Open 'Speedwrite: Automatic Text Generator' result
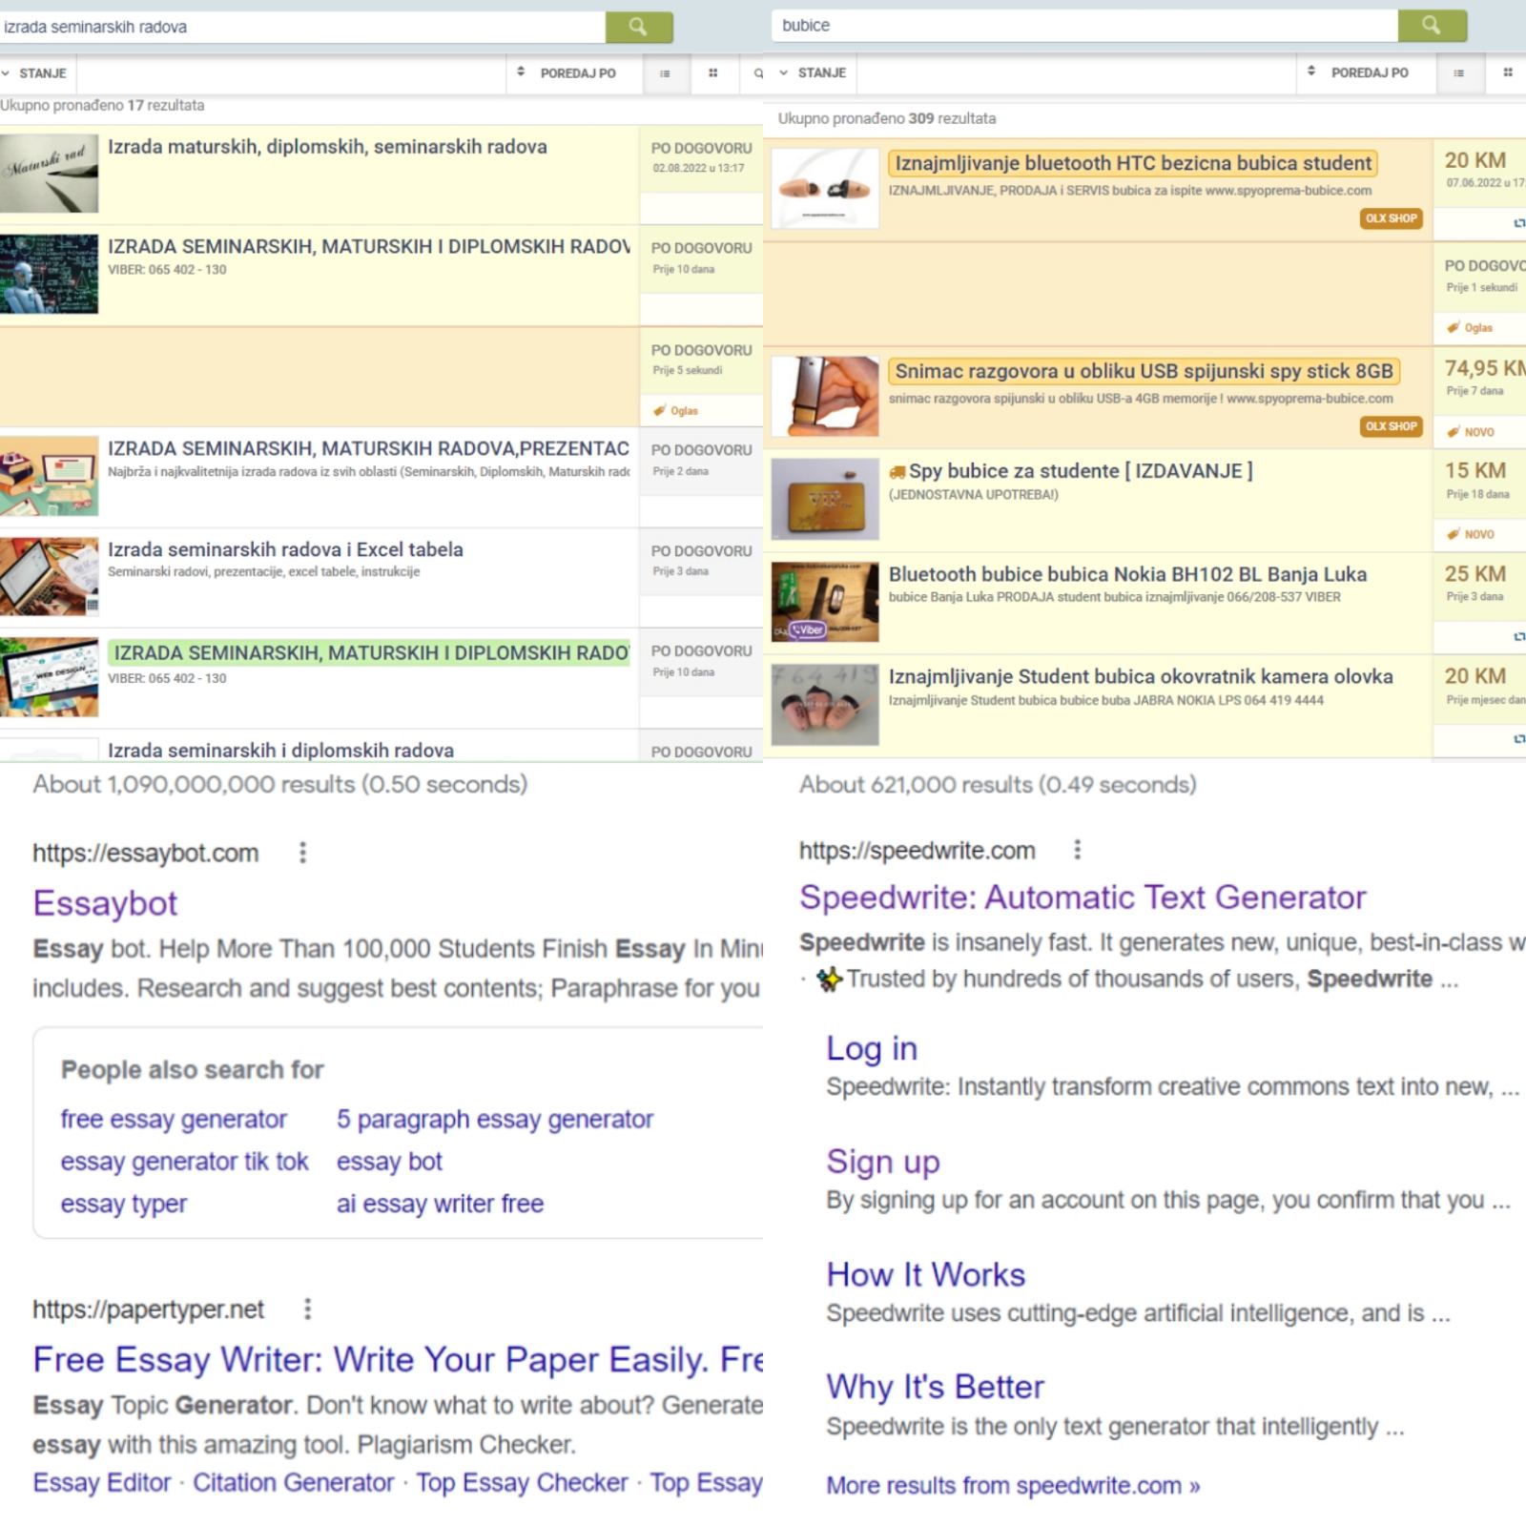Image resolution: width=1526 pixels, height=1526 pixels. (x=1083, y=897)
